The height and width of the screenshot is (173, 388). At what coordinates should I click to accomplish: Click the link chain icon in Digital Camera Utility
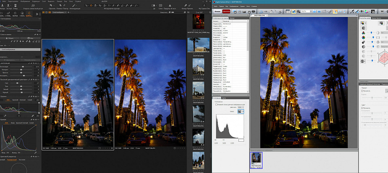[330, 11]
